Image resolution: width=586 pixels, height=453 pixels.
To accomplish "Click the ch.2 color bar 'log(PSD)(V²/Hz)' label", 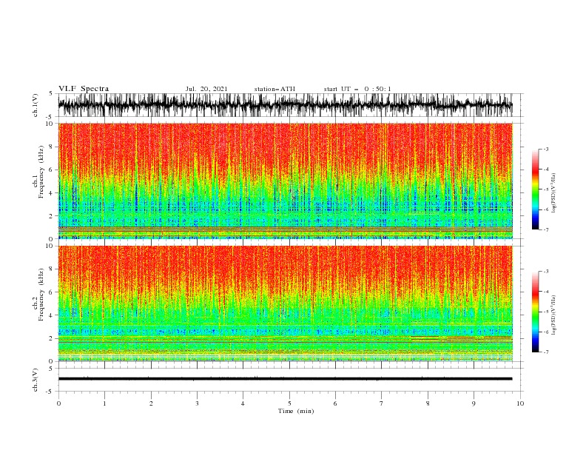I will click(554, 315).
